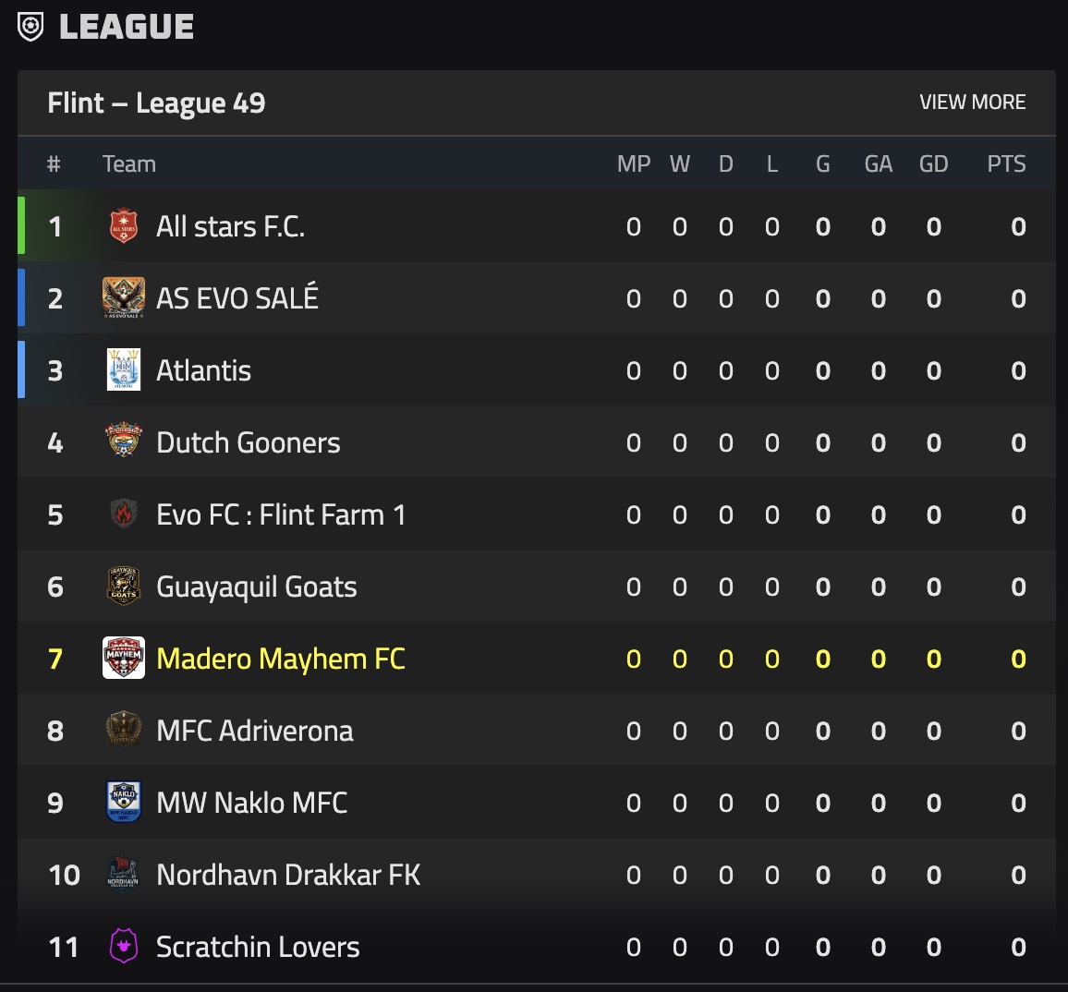The height and width of the screenshot is (992, 1068).
Task: Select the Scratchin Lovers team name
Action: pos(258,947)
